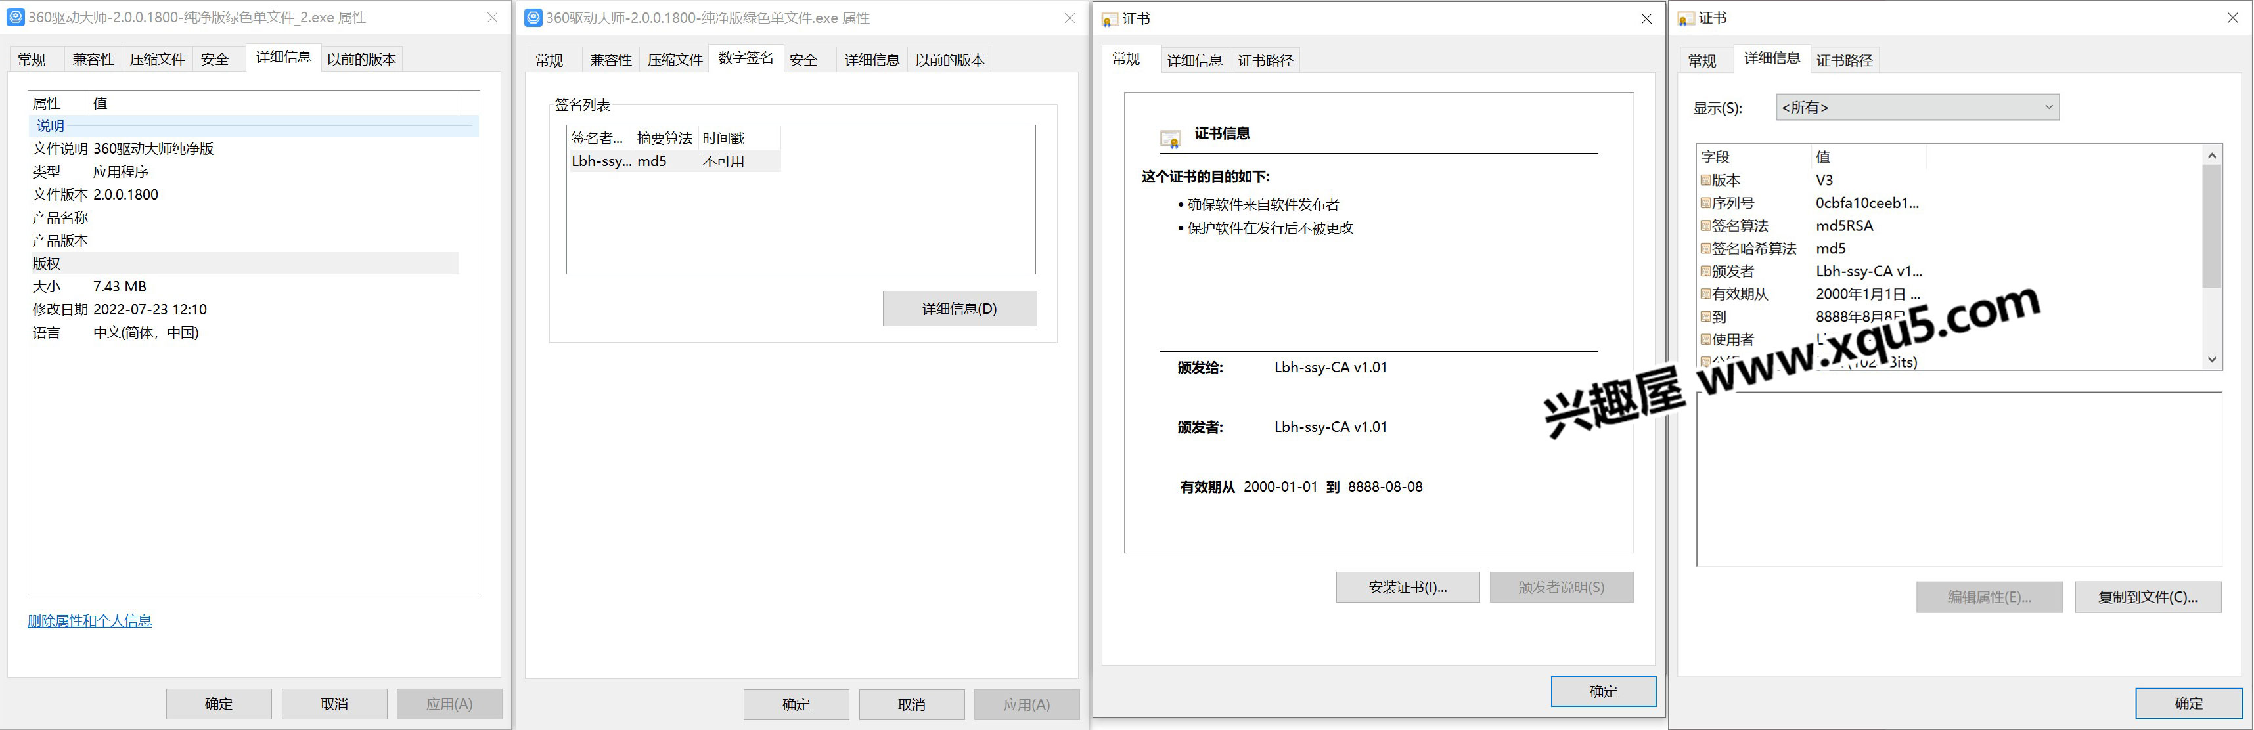Open the 显示(S) dropdown showing <所有>
Image resolution: width=2254 pixels, height=730 pixels.
point(1917,108)
